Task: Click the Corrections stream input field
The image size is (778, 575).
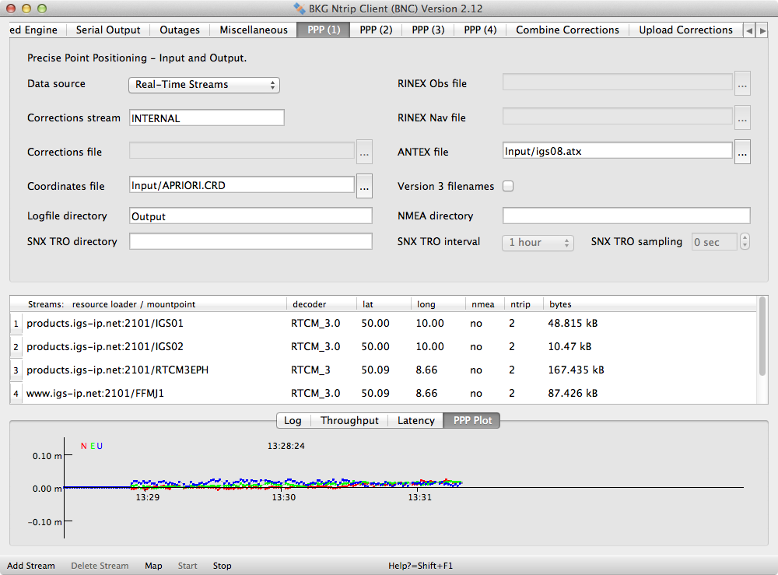Action: (206, 118)
